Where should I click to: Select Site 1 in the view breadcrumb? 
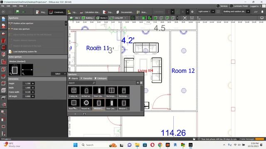pos(75,18)
